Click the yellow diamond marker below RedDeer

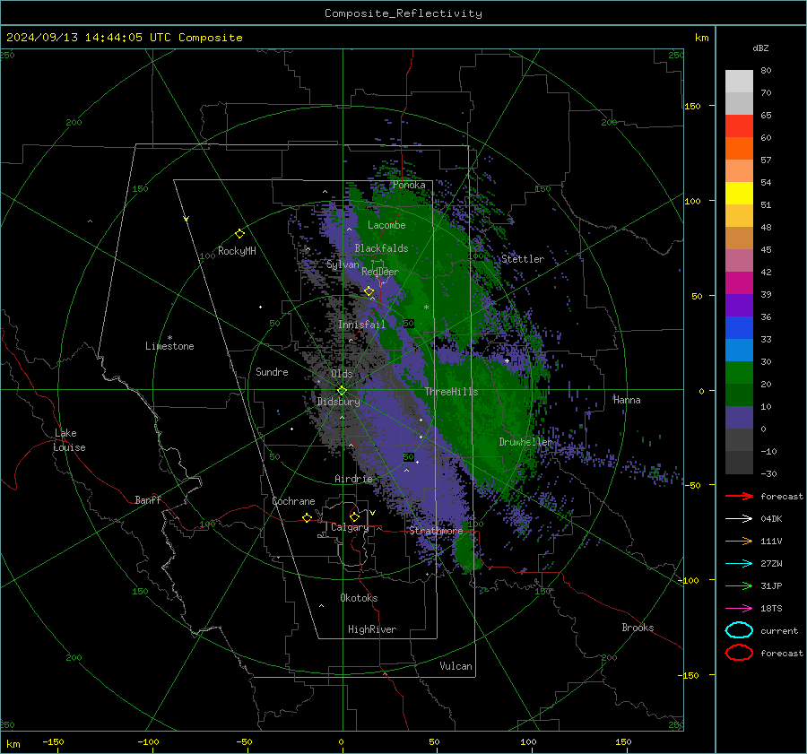coord(369,291)
